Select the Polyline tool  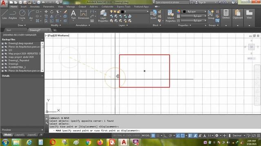pyautogui.click(x=13, y=15)
